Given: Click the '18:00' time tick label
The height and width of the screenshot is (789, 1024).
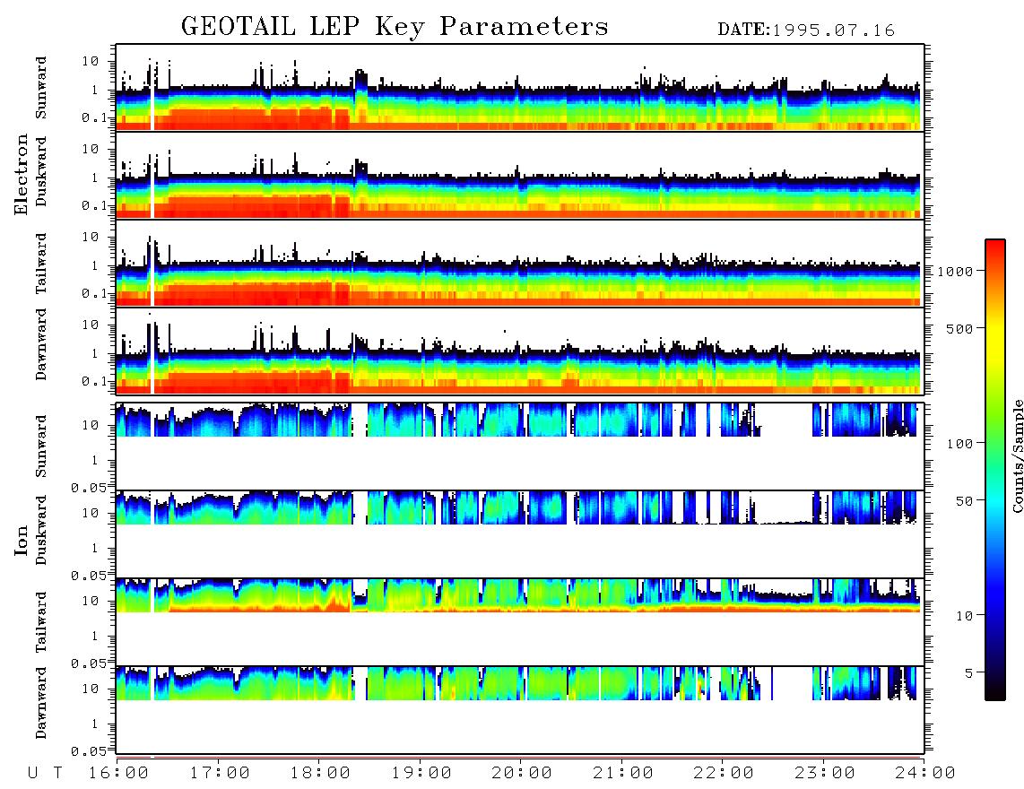Looking at the screenshot, I should [x=321, y=773].
